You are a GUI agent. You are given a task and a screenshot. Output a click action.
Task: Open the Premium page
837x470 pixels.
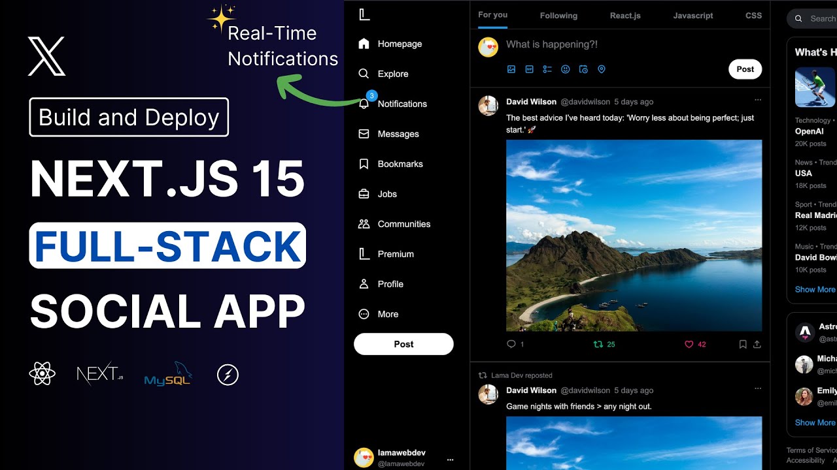pyautogui.click(x=386, y=254)
